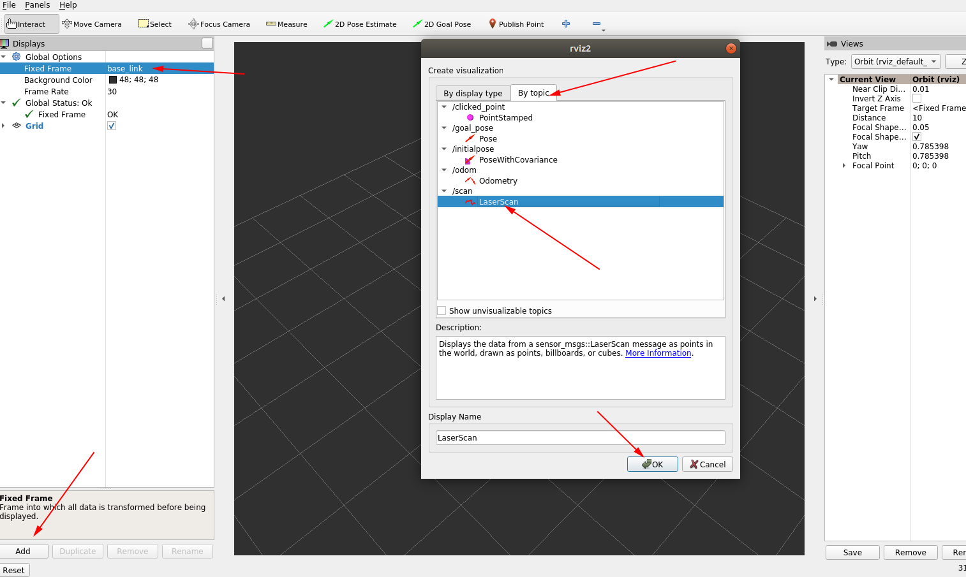
Task: Collapse the /scan topic in the tree
Action: coord(444,191)
